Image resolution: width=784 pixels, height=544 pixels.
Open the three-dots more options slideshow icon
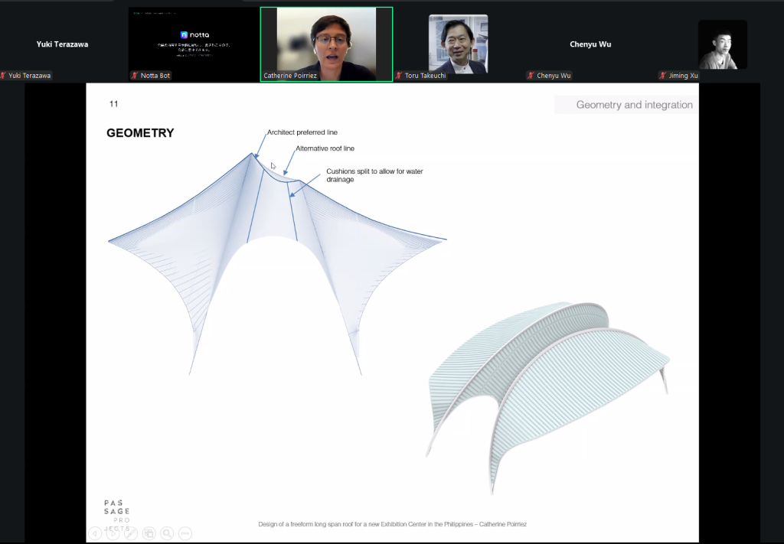(x=185, y=533)
